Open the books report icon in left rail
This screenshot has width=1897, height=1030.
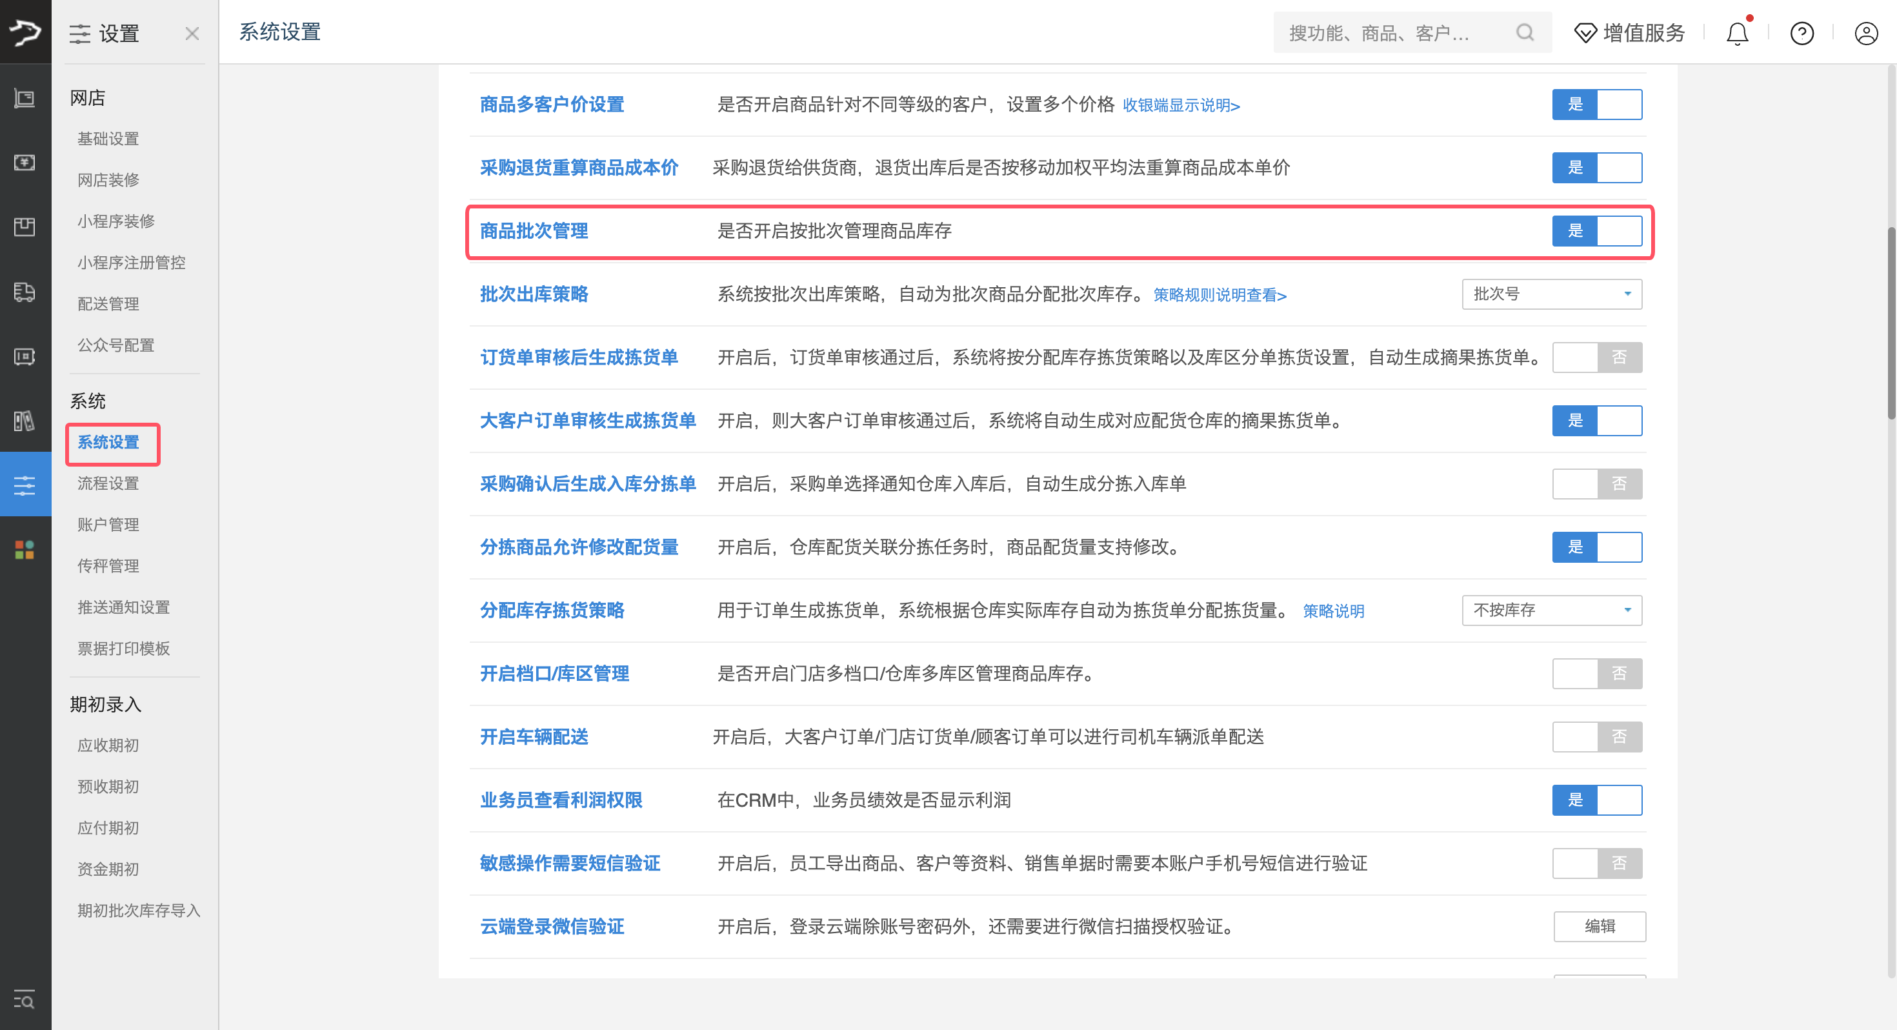pyautogui.click(x=25, y=421)
